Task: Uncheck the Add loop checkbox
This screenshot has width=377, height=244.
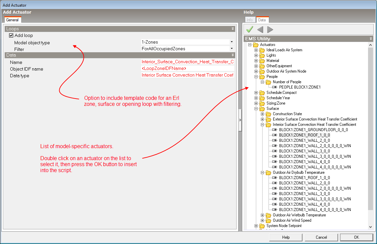Action: coord(11,36)
